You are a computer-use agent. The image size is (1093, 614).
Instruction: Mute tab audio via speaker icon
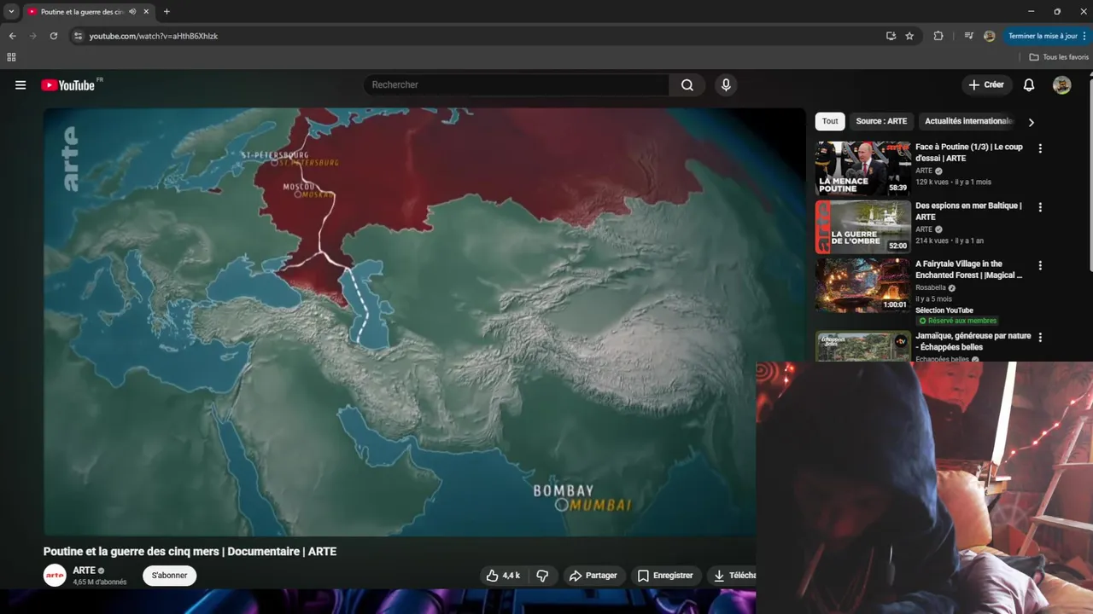(x=132, y=12)
